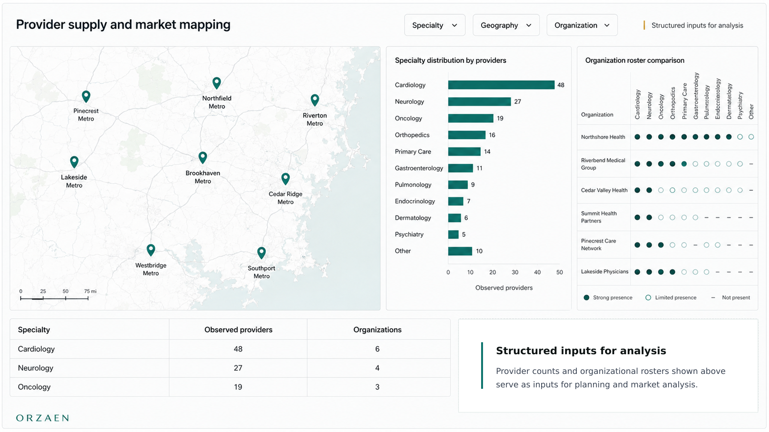The width and height of the screenshot is (769, 432).
Task: Click Northshore Health Other limited-presence dot
Action: 751,137
